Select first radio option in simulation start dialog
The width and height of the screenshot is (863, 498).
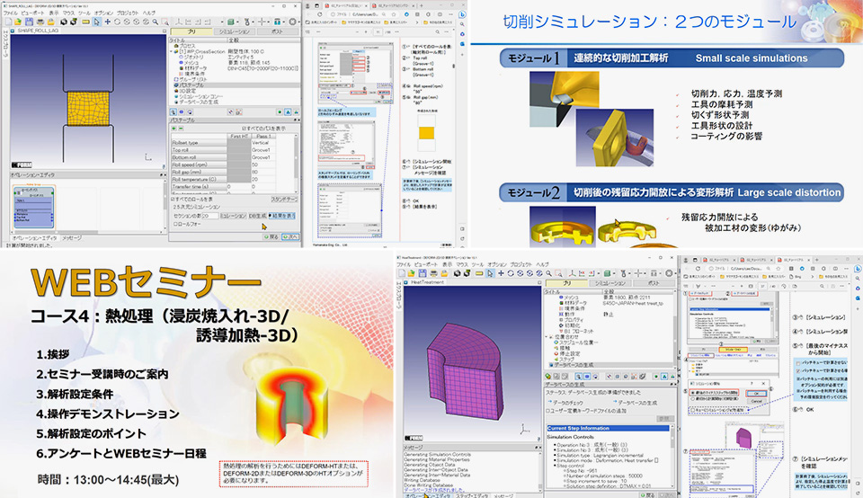[x=692, y=393]
